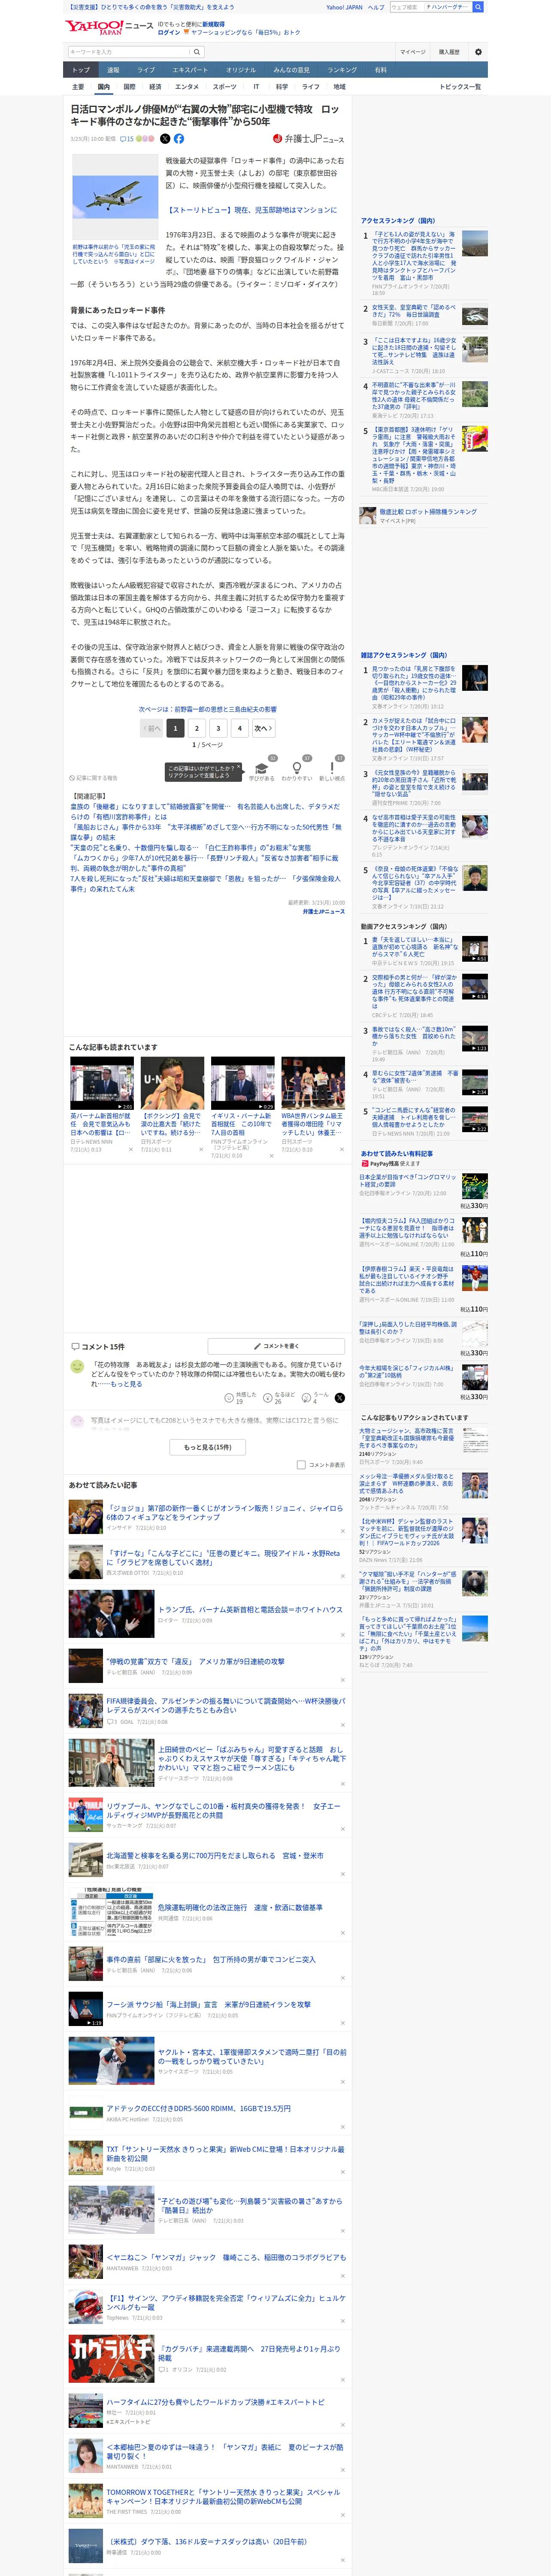551x2576 pixels.
Task: Open トピックス一覧 link
Action: coord(461,87)
